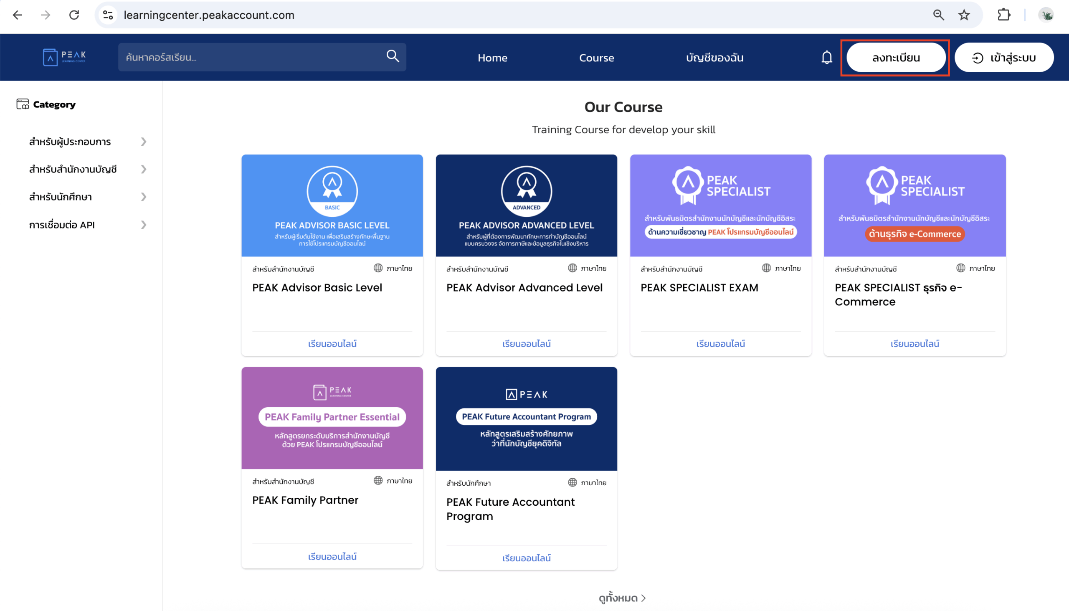Click the search magnifier icon

tap(392, 56)
